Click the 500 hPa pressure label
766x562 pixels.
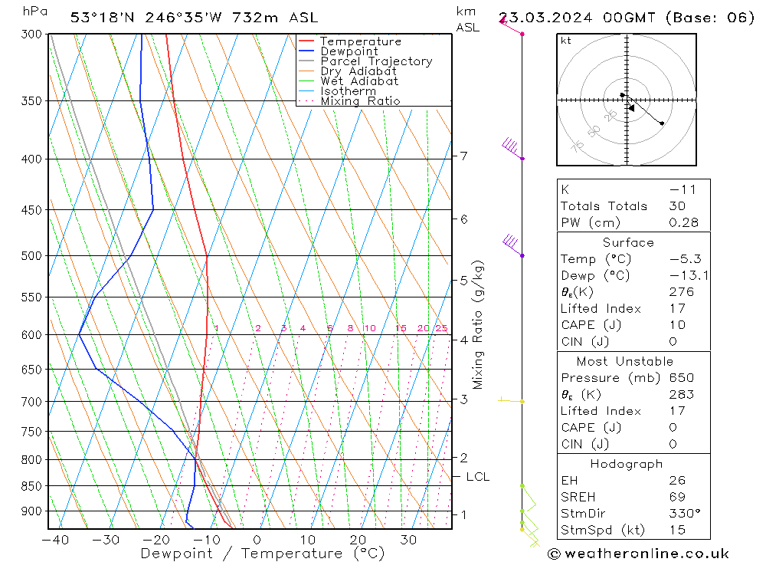click(31, 256)
